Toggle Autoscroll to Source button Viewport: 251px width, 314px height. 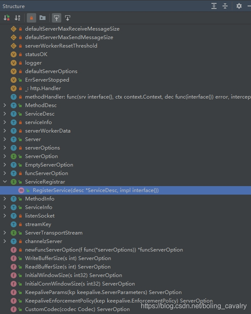click(x=57, y=18)
